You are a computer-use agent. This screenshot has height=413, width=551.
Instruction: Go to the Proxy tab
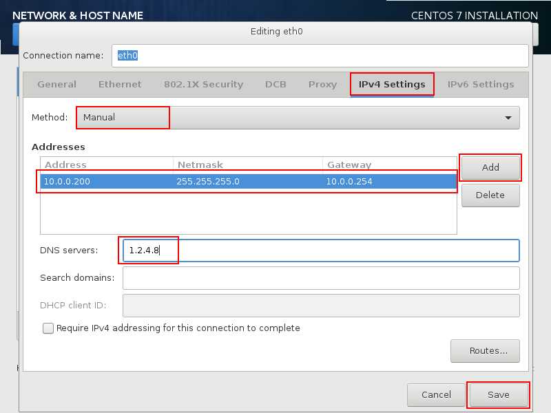pos(322,84)
